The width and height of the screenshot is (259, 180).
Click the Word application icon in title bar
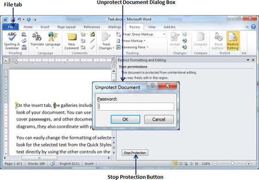[5, 20]
